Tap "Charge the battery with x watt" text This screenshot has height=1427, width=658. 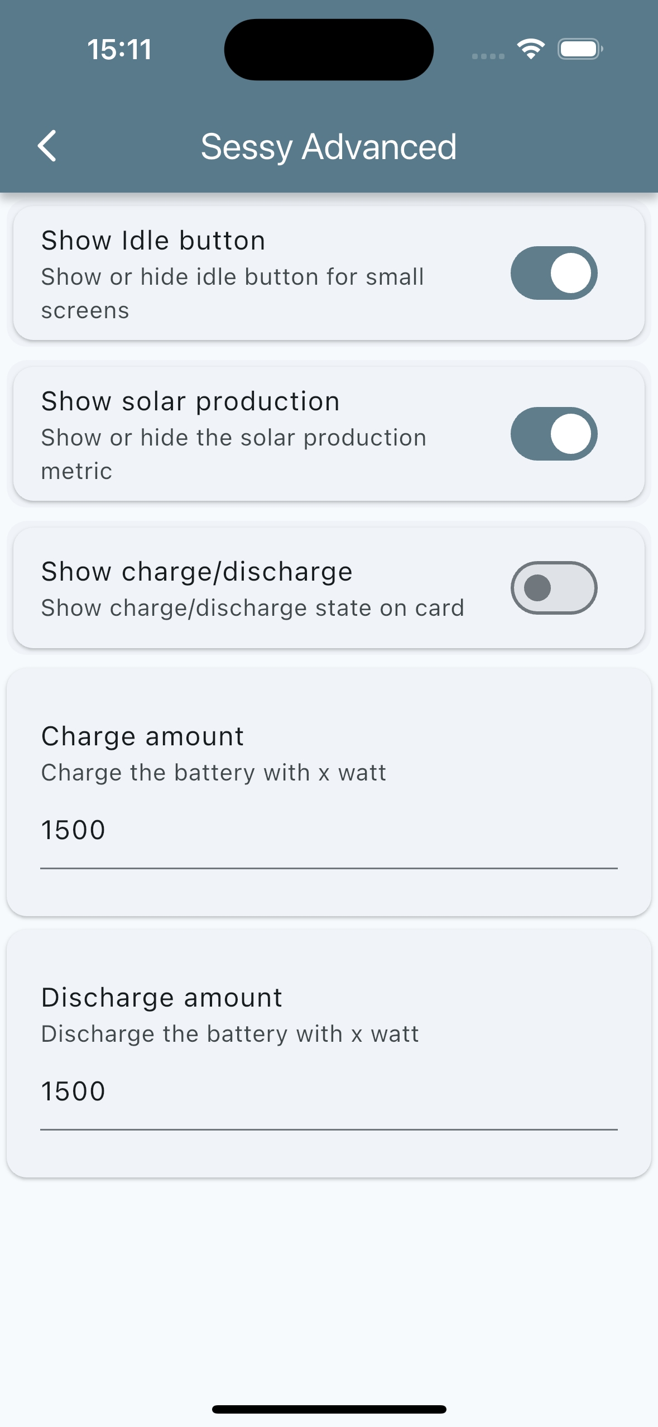coord(214,773)
